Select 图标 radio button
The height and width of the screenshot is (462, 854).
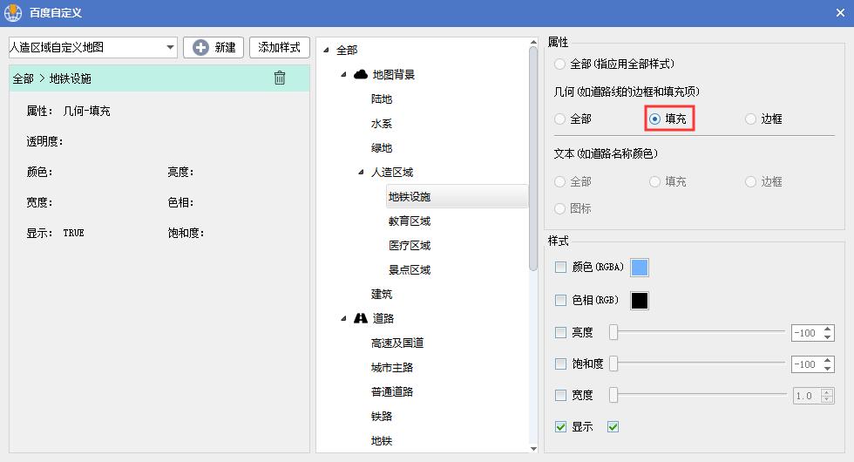coord(559,208)
